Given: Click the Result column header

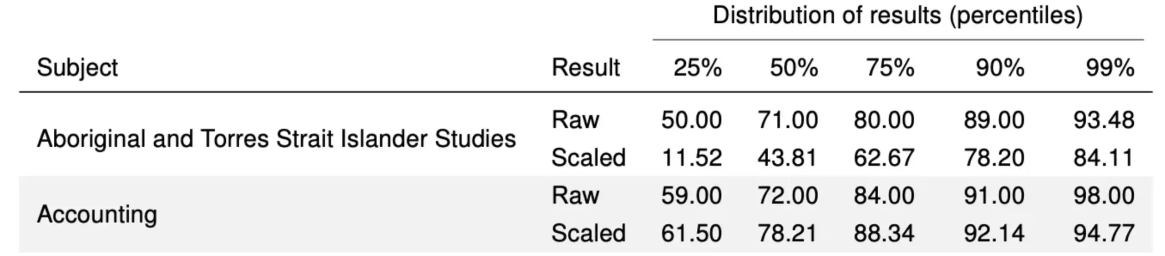Looking at the screenshot, I should click(585, 68).
